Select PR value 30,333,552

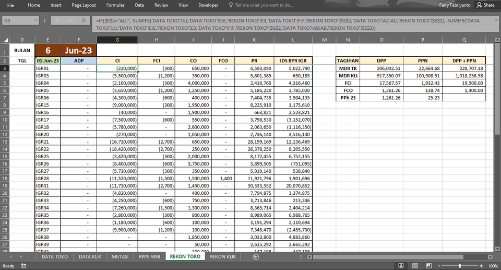[254, 186]
